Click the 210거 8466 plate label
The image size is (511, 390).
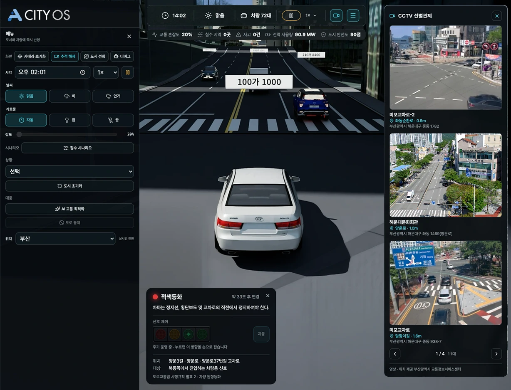(x=311, y=55)
